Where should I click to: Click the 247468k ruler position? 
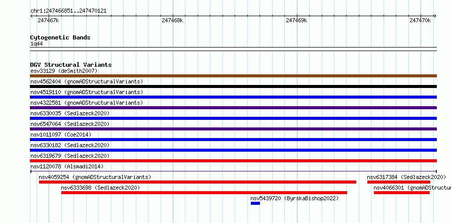172,20
